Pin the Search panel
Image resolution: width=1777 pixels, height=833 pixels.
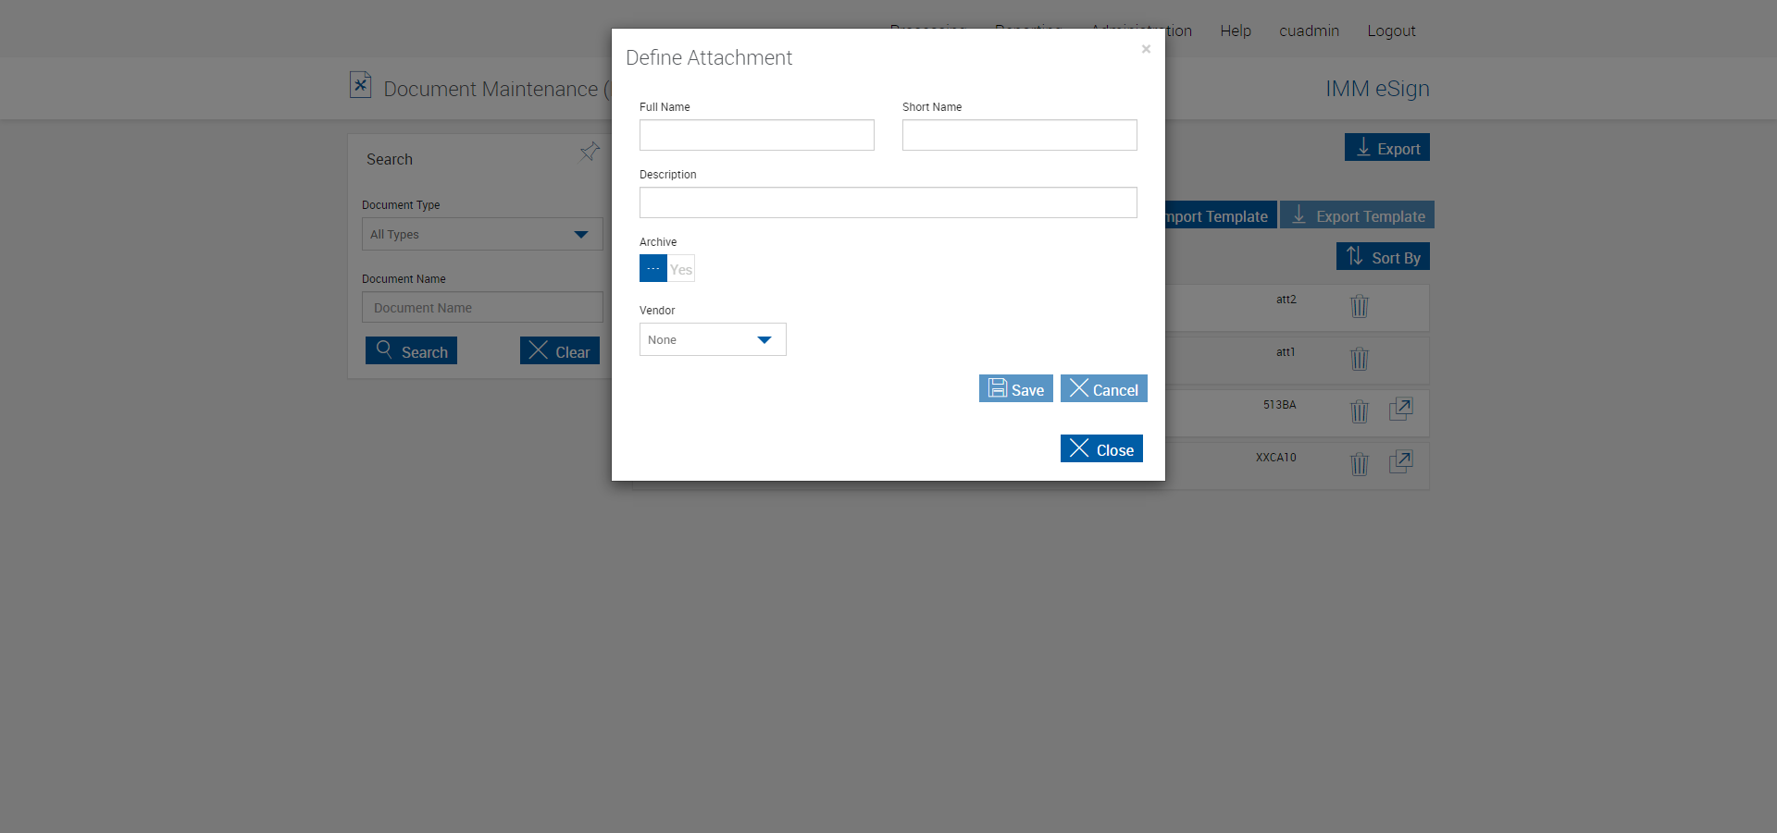(590, 152)
